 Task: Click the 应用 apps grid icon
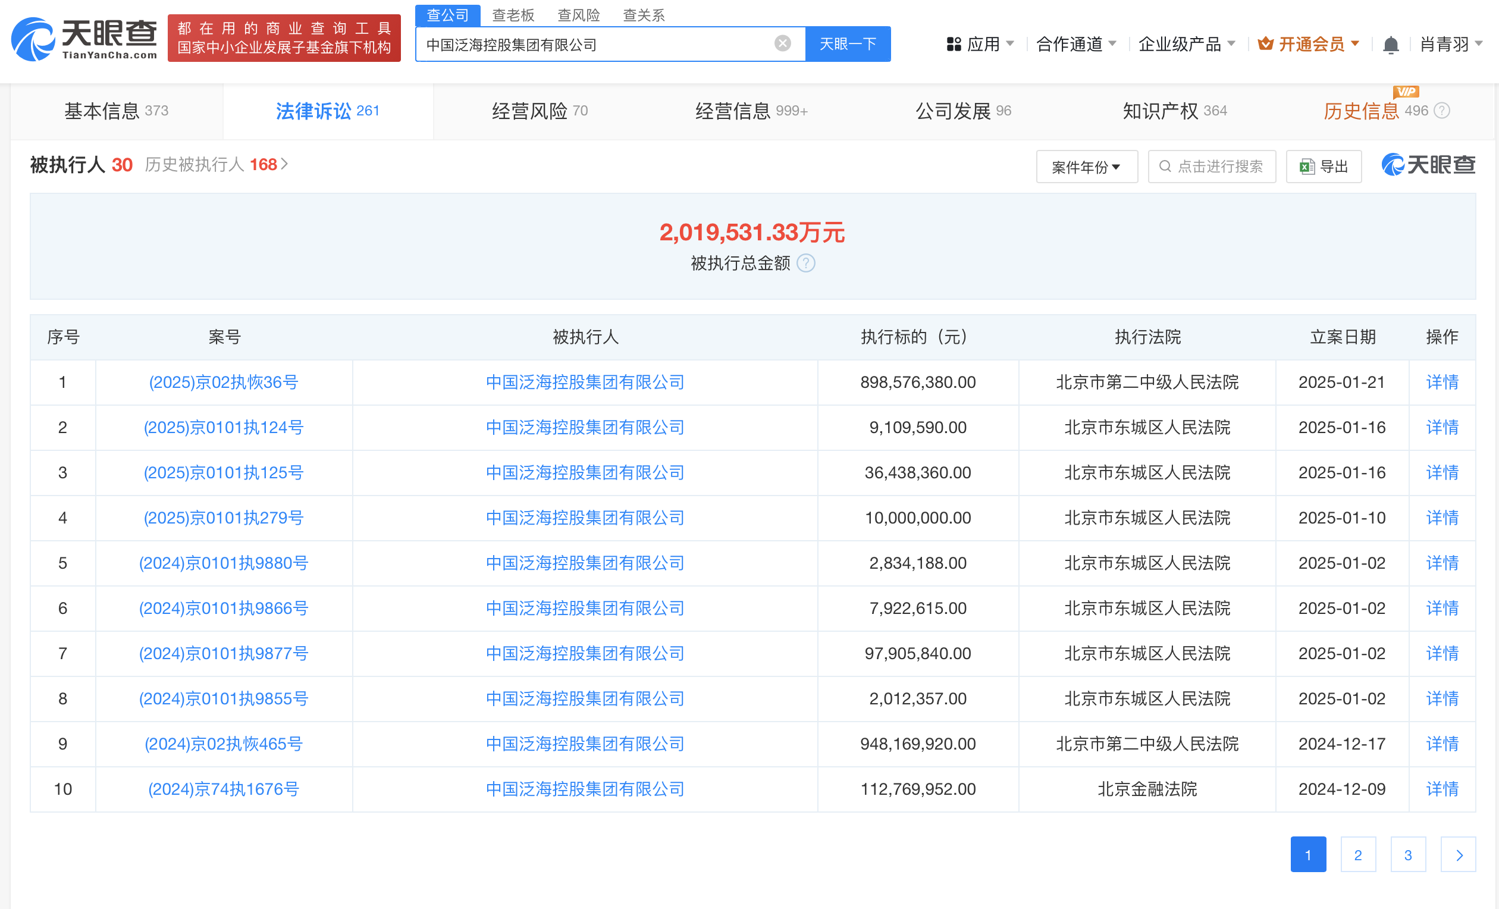[954, 45]
